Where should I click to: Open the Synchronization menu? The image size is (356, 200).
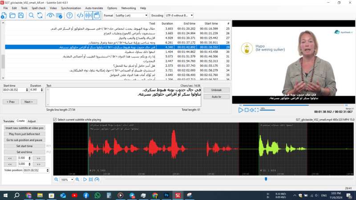click(71, 8)
